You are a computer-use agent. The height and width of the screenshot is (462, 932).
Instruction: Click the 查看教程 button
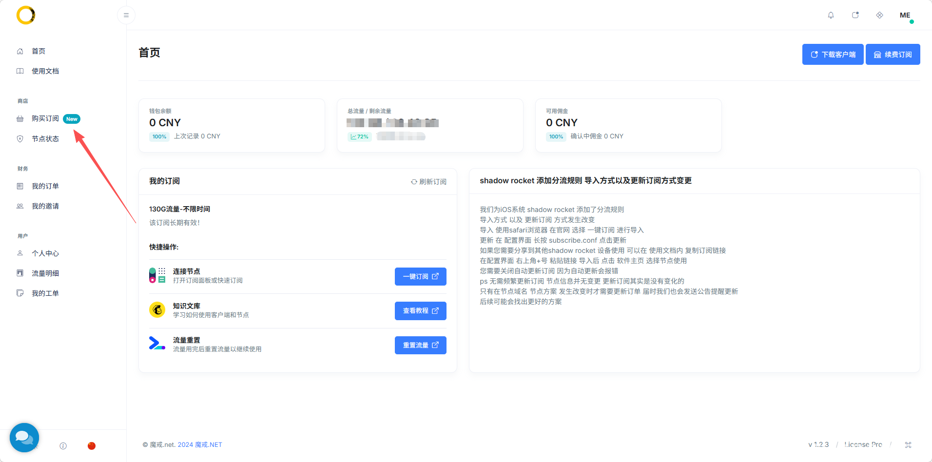420,311
